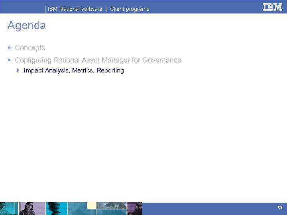Click the square bullet beside Concepts
Viewport: 287px width, 215px height.
(10, 48)
